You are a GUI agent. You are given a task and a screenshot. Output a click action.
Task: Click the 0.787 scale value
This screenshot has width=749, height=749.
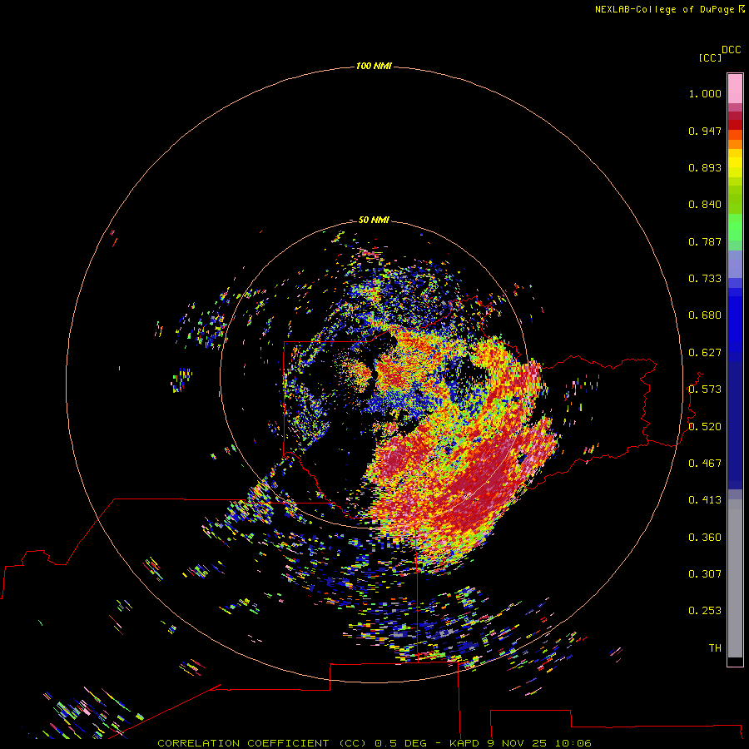point(705,241)
